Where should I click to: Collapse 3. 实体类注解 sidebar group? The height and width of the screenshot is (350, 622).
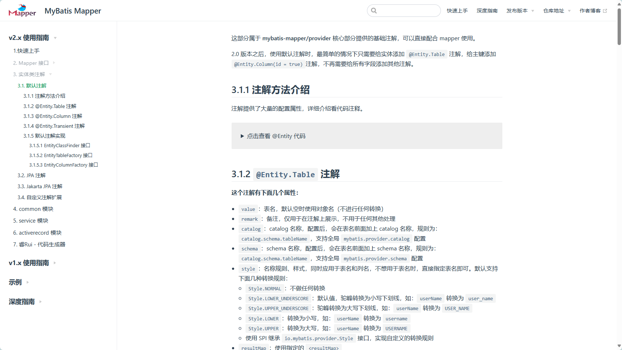pyautogui.click(x=32, y=74)
